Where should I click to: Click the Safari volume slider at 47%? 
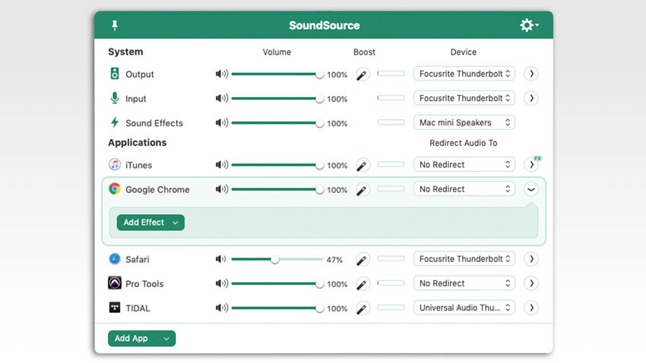(x=277, y=259)
